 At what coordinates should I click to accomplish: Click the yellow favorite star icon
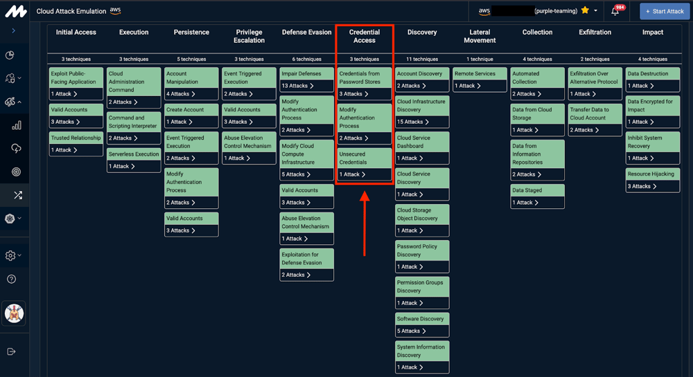585,11
